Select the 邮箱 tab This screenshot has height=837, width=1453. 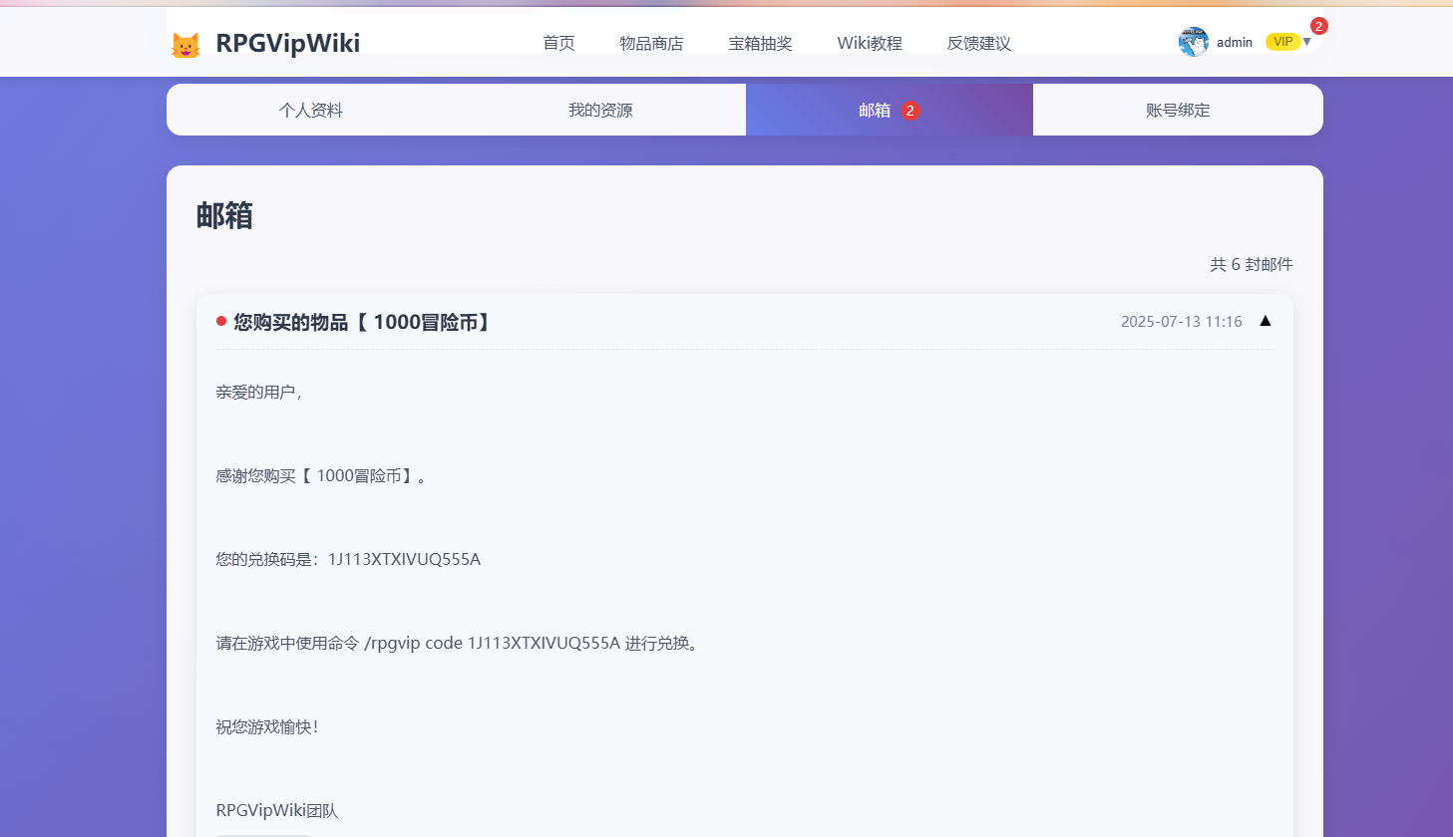(890, 110)
